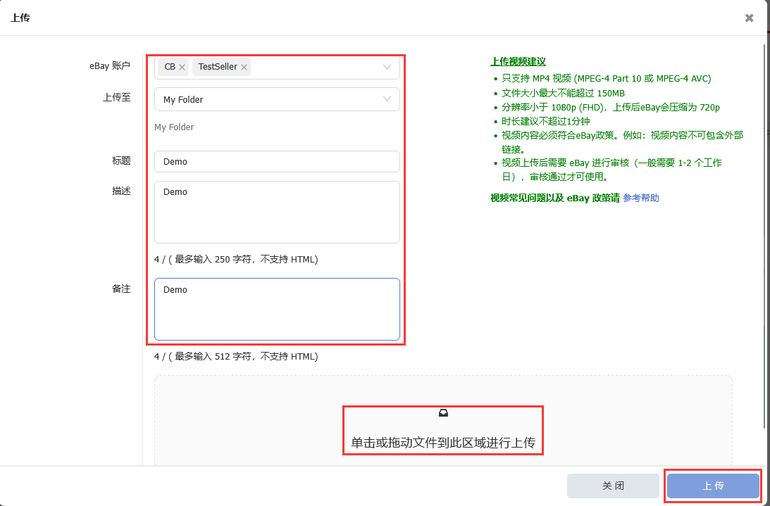770x506 pixels.
Task: Select the My Folder combo box
Action: 268,99
